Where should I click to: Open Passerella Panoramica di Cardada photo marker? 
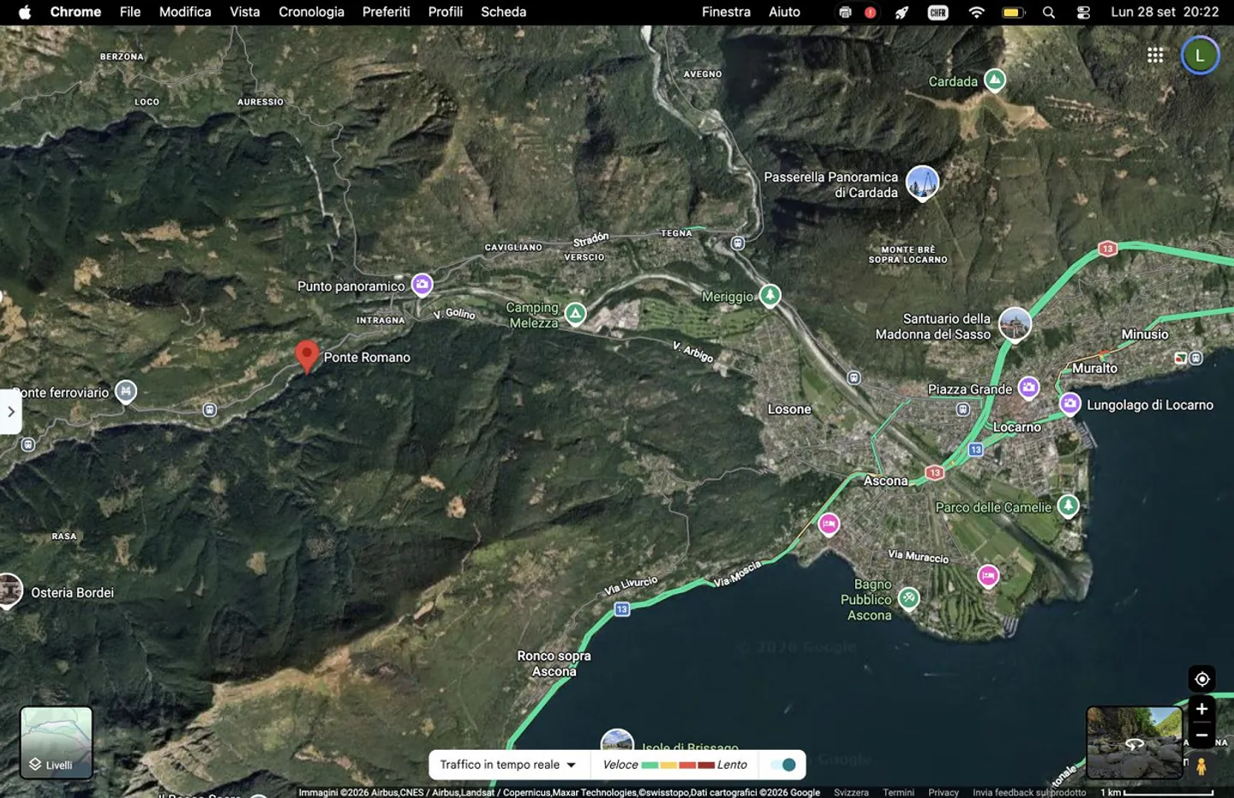pyautogui.click(x=923, y=183)
